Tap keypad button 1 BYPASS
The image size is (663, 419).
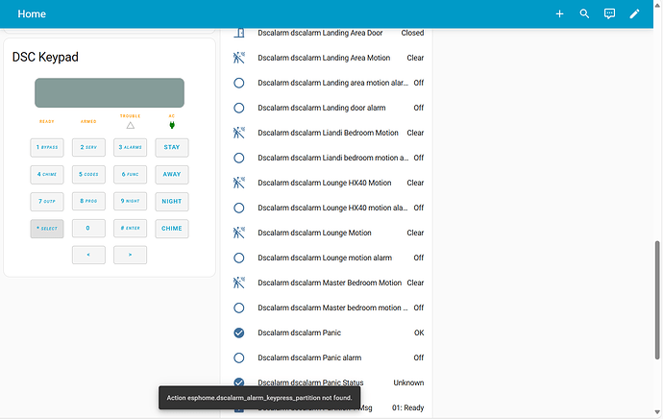tap(47, 147)
